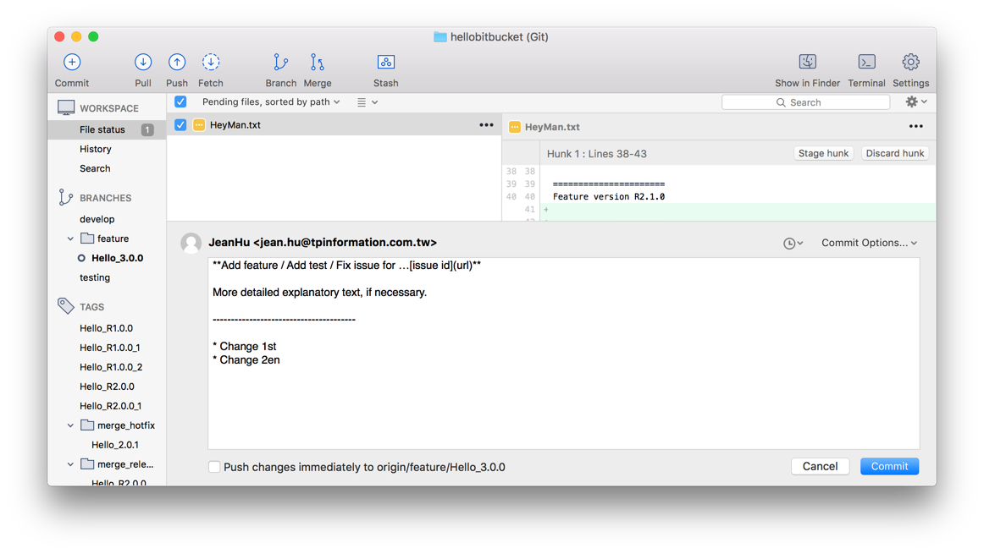984x554 pixels.
Task: Open the Merge tool
Action: click(x=318, y=63)
